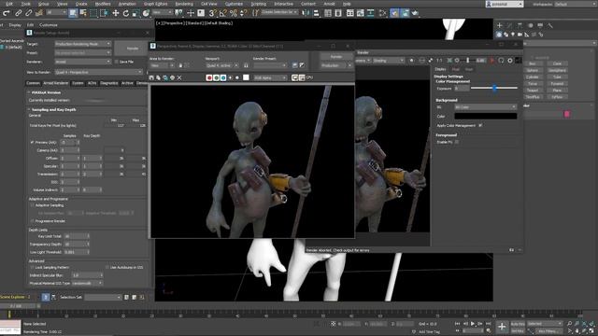Activate the Select Object tool
Viewport: 598px width, 336px height.
pyautogui.click(x=73, y=13)
